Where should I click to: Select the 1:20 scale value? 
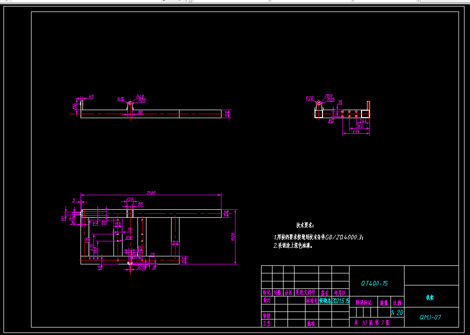tap(397, 312)
